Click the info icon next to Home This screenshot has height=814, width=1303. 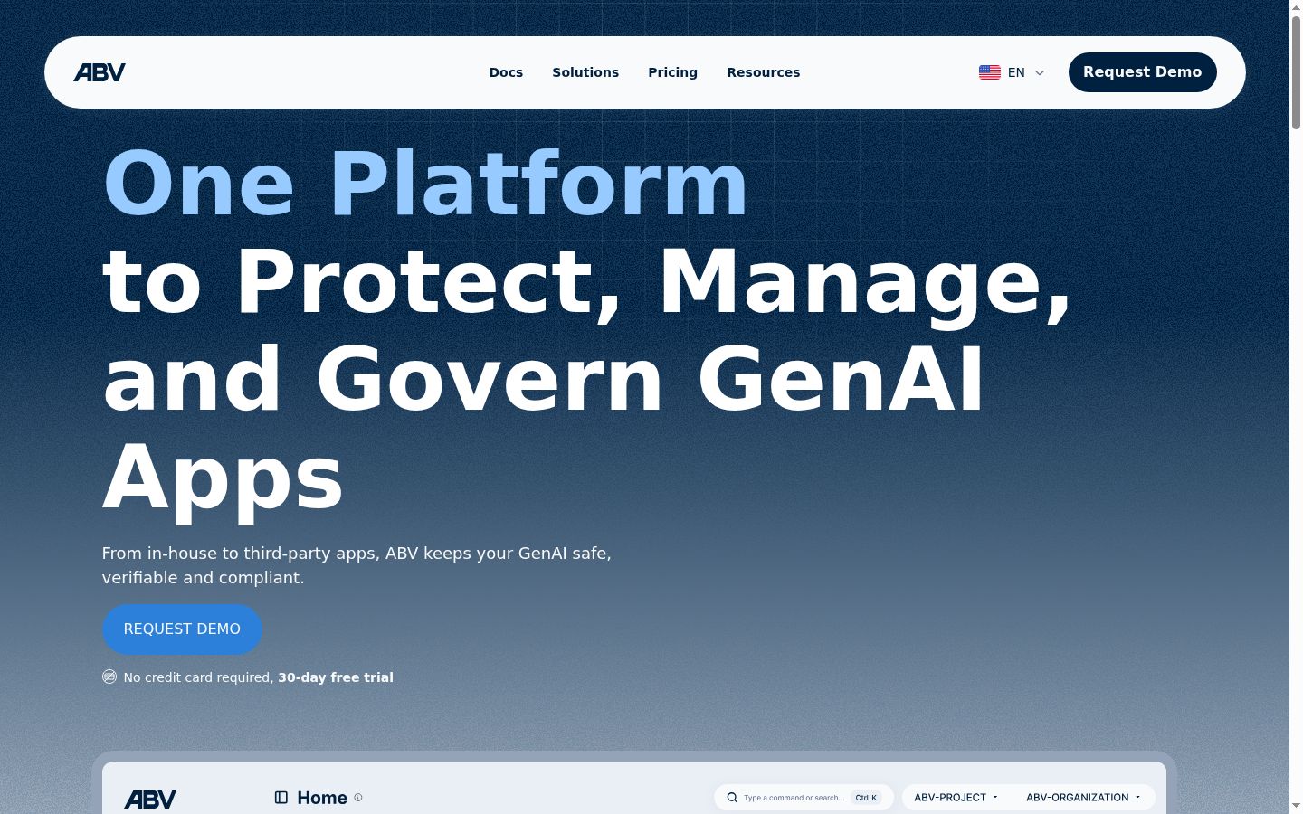pos(358,798)
